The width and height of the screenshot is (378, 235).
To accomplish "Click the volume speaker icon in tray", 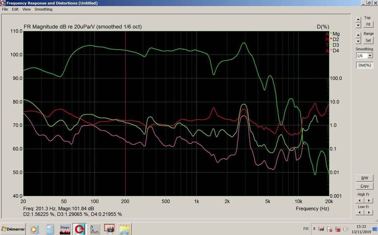I will point(346,229).
